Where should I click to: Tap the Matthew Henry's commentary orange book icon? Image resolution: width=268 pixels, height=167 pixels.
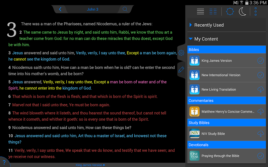click(x=194, y=112)
